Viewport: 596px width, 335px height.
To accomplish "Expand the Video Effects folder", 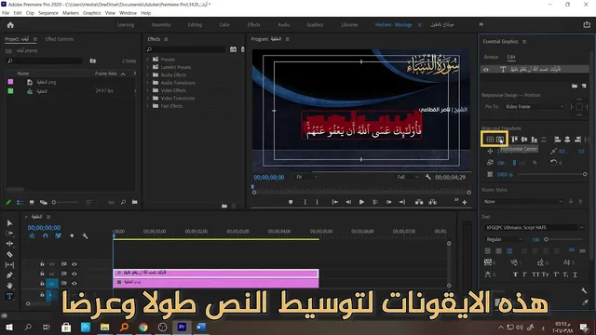I will tap(148, 90).
